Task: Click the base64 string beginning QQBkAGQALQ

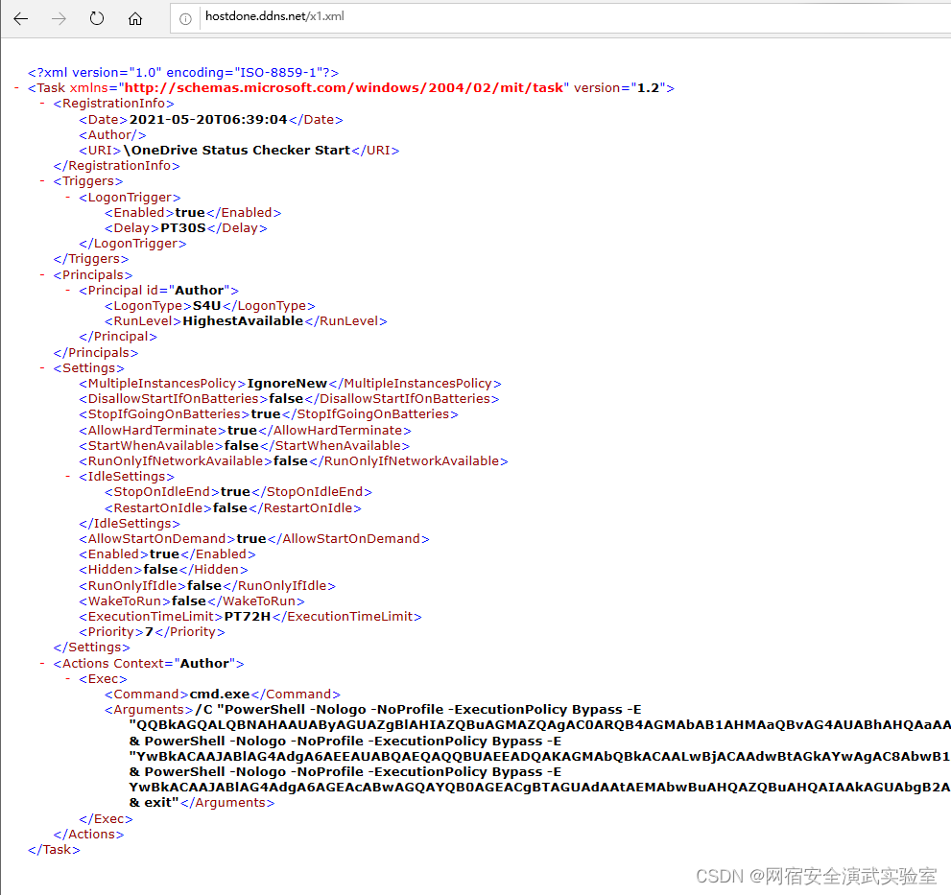Action: 539,725
